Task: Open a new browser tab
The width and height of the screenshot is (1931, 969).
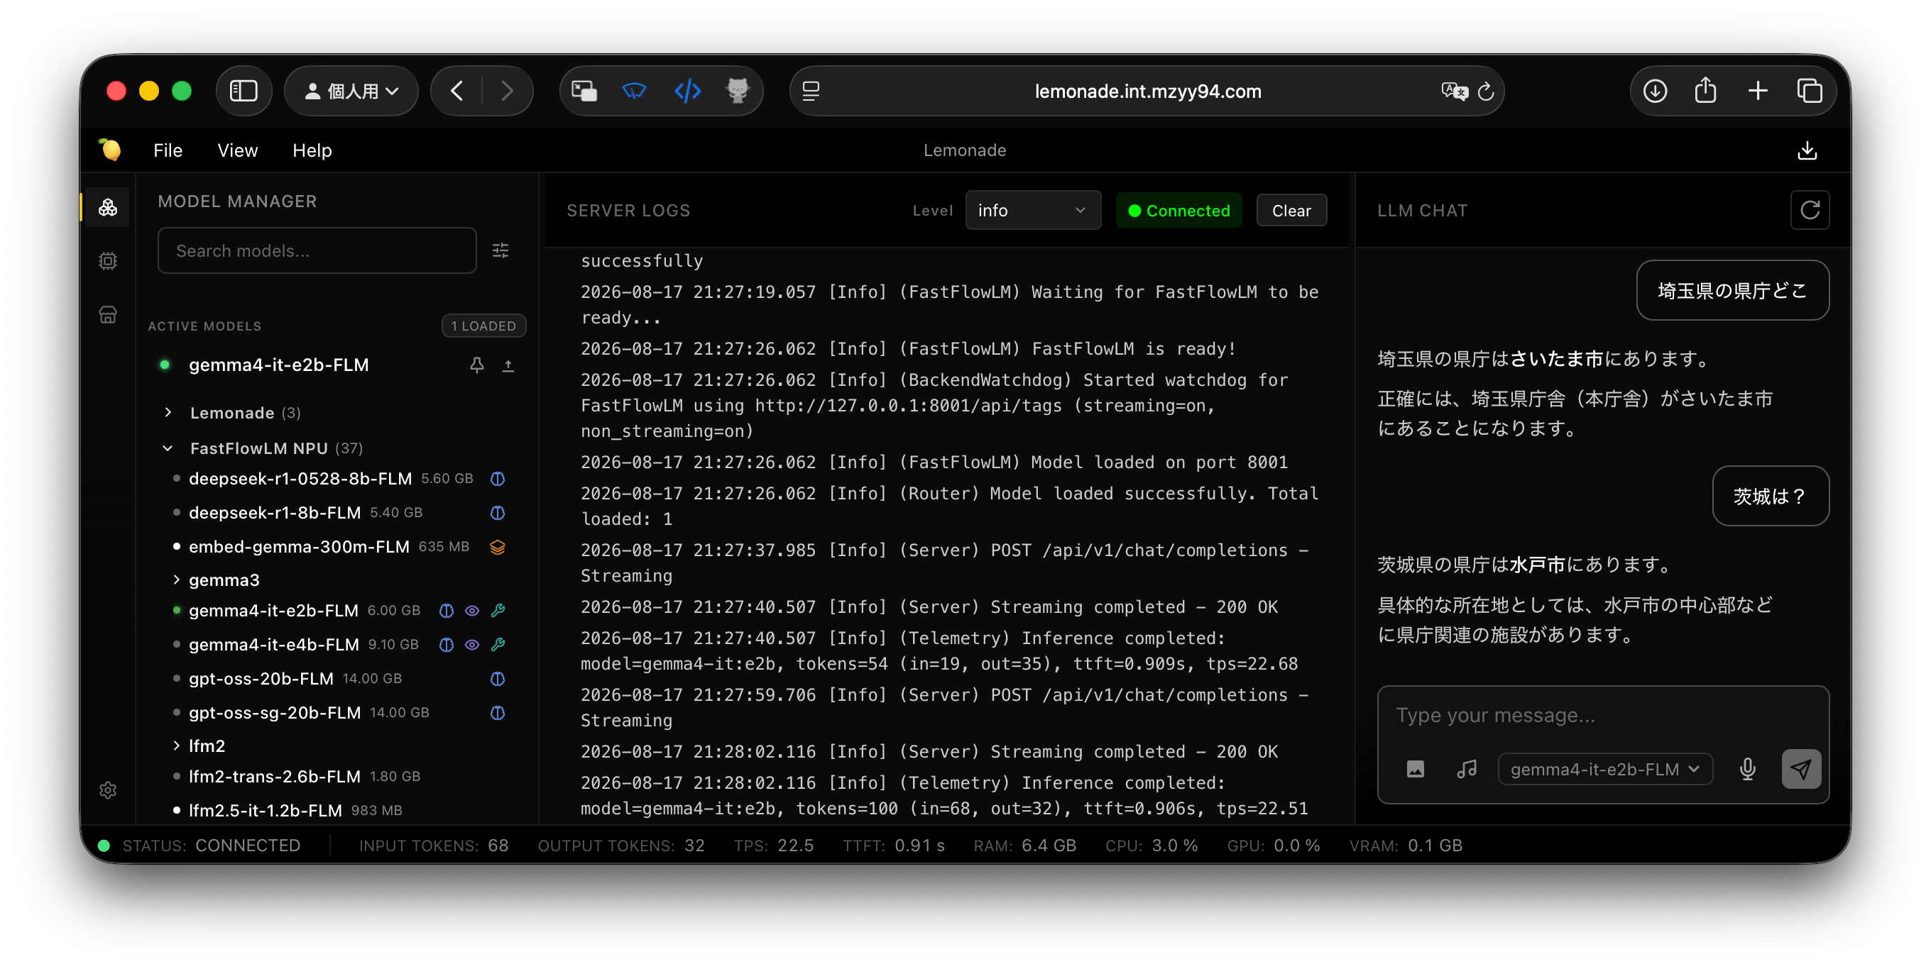Action: point(1758,92)
